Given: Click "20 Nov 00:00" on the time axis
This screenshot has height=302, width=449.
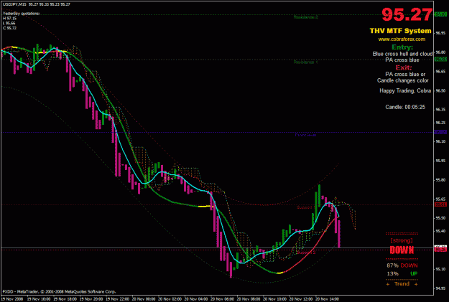Looking at the screenshot, I should (x=144, y=299).
